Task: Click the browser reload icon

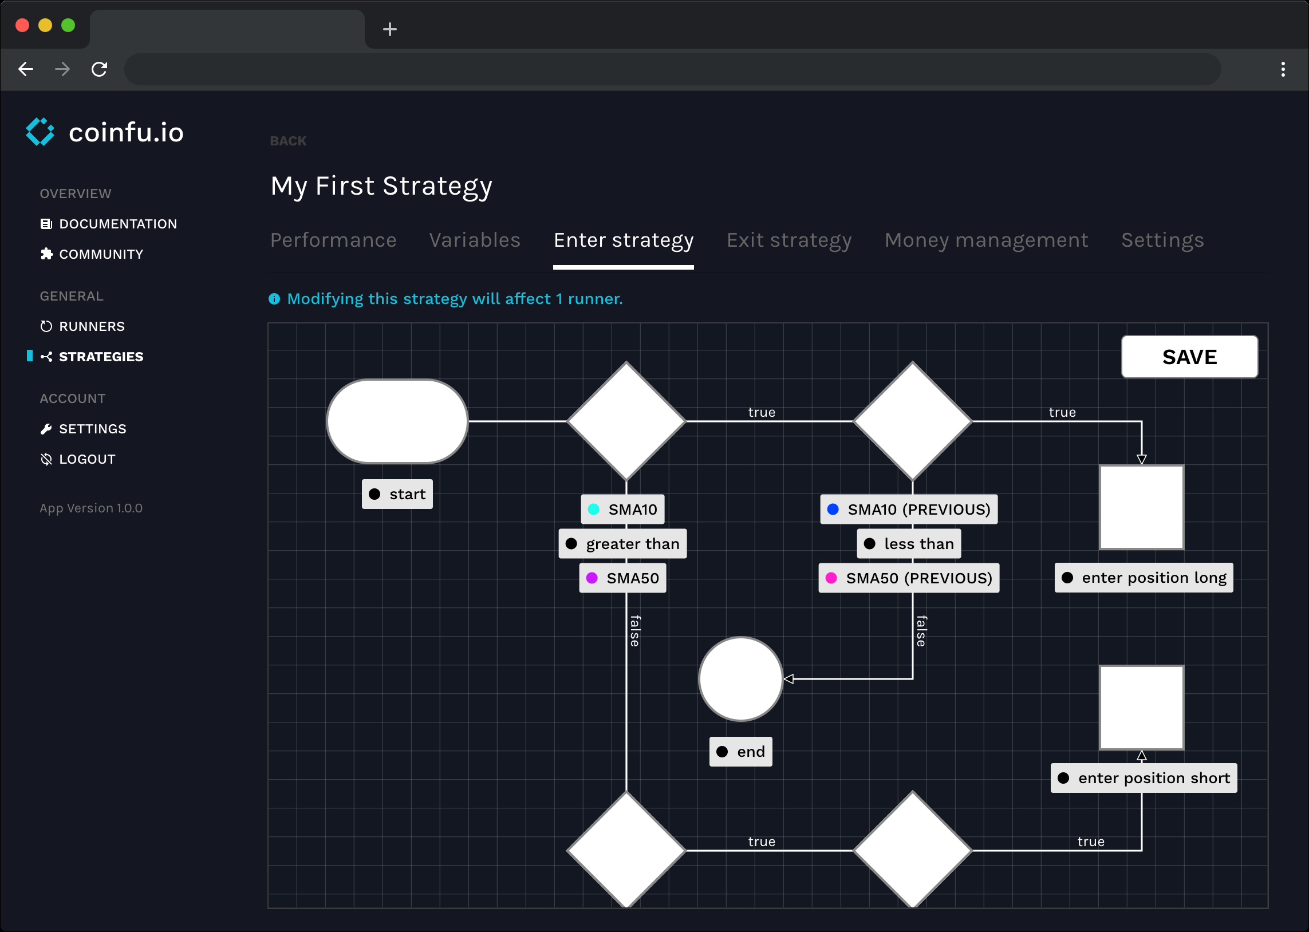Action: (x=99, y=69)
